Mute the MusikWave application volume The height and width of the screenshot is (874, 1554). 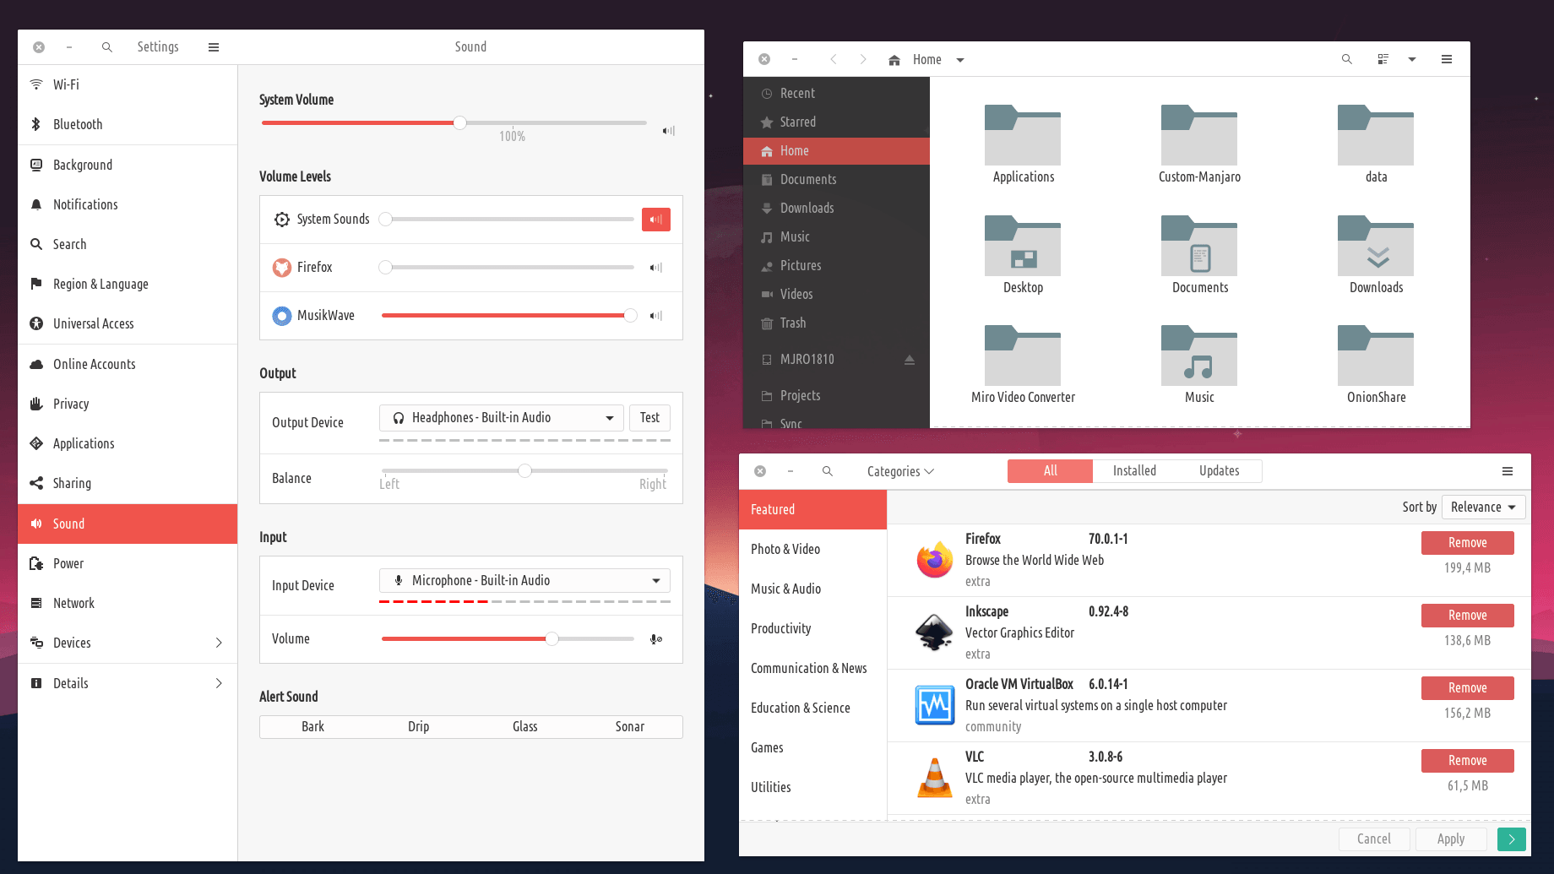click(655, 316)
